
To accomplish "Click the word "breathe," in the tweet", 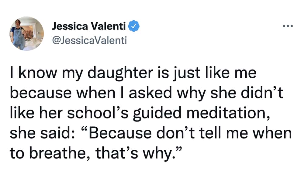I will pyautogui.click(x=60, y=153).
